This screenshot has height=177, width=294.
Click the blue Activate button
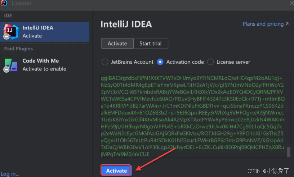(116, 170)
